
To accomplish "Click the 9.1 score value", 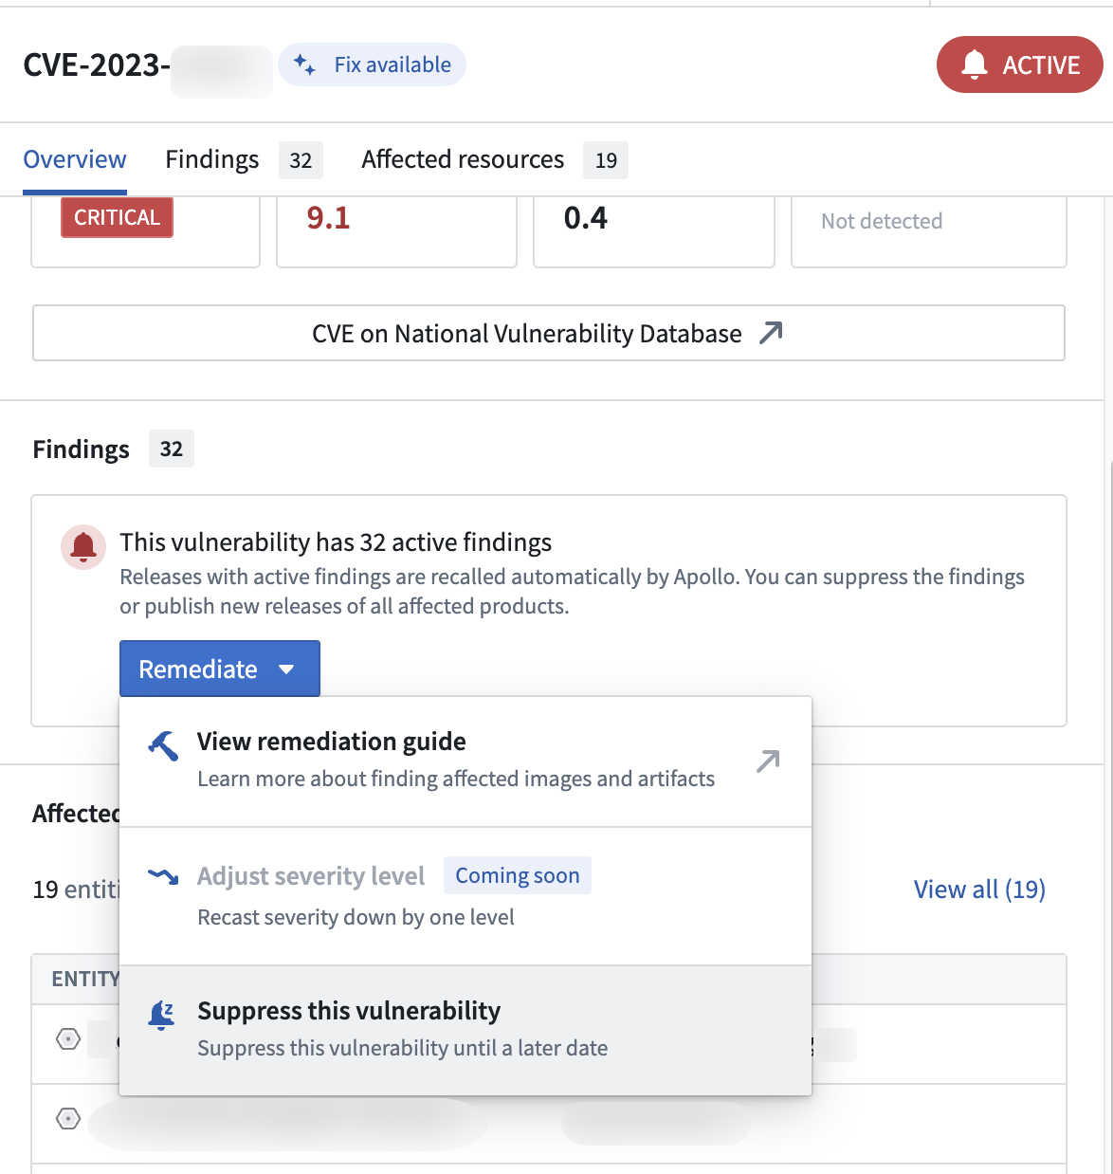I will pos(328,218).
